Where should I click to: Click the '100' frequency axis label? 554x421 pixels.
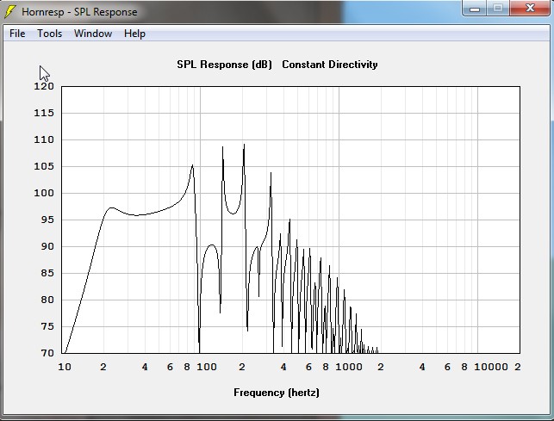(x=207, y=367)
